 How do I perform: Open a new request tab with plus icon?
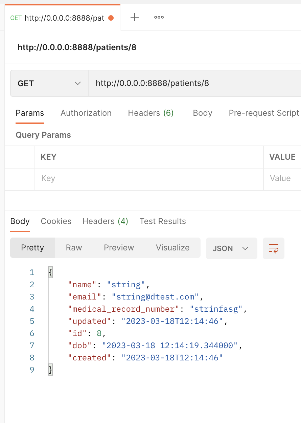pyautogui.click(x=135, y=18)
